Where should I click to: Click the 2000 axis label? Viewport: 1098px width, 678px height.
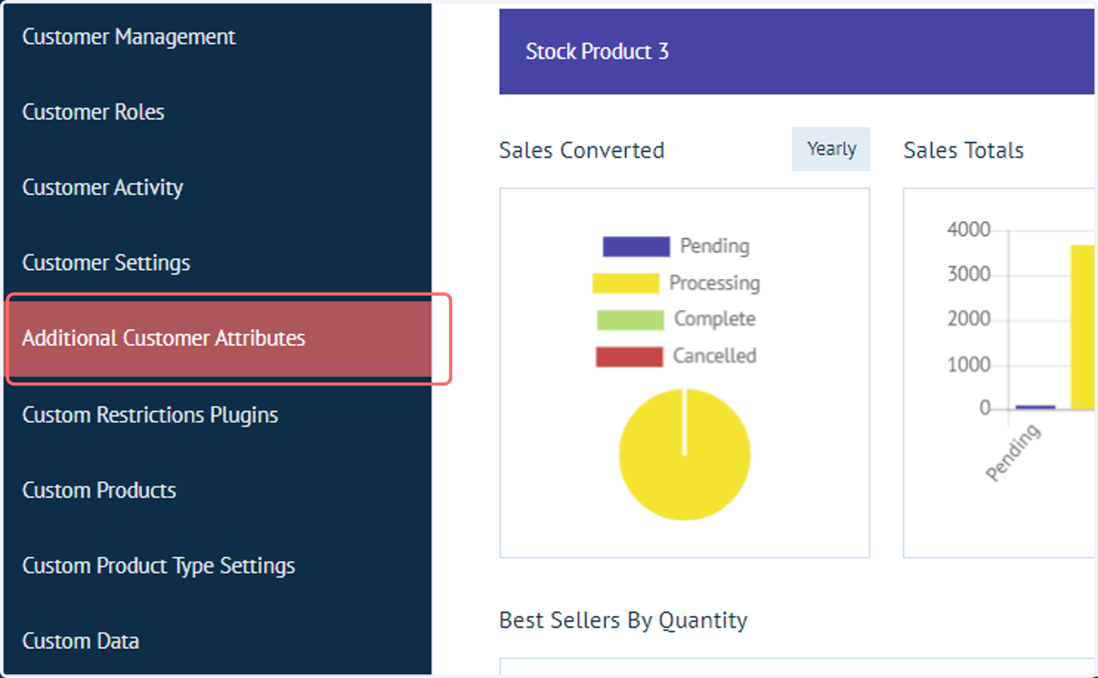[969, 319]
